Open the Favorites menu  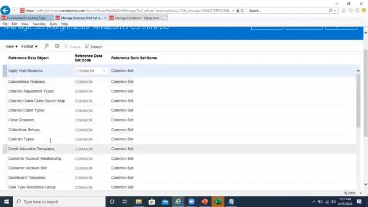click(39, 24)
